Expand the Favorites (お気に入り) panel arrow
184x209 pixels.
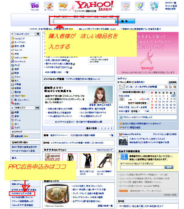click(12, 108)
